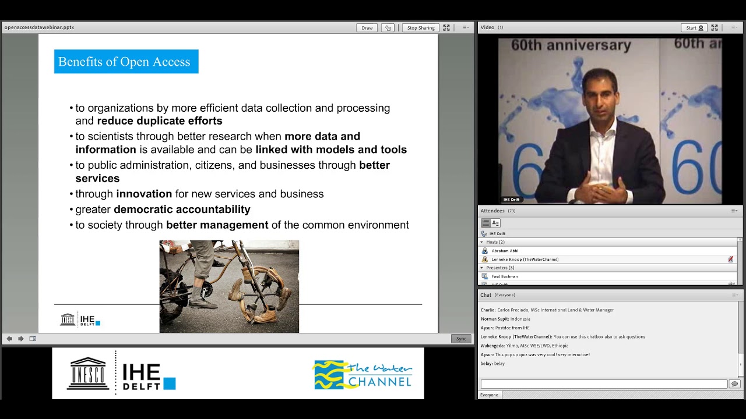
Task: Click Charlie's chat message about Carlos Preciado
Action: (x=547, y=310)
